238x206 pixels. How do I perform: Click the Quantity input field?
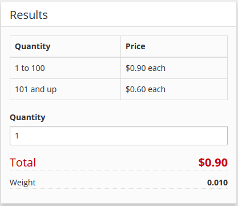119,136
